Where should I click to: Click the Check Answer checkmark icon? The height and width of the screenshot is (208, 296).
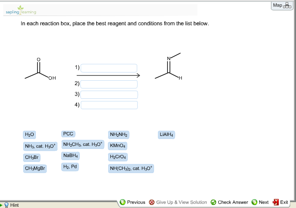pos(213,202)
